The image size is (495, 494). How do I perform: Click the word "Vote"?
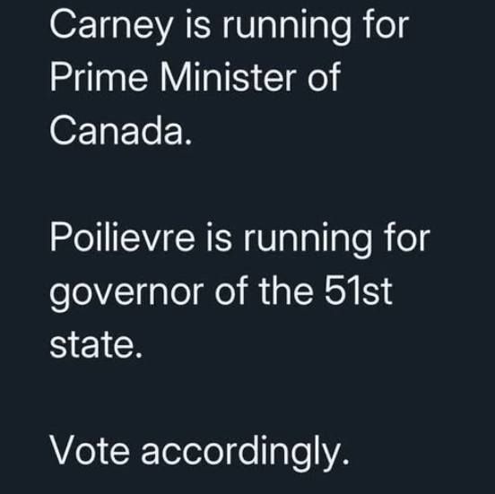(x=90, y=449)
